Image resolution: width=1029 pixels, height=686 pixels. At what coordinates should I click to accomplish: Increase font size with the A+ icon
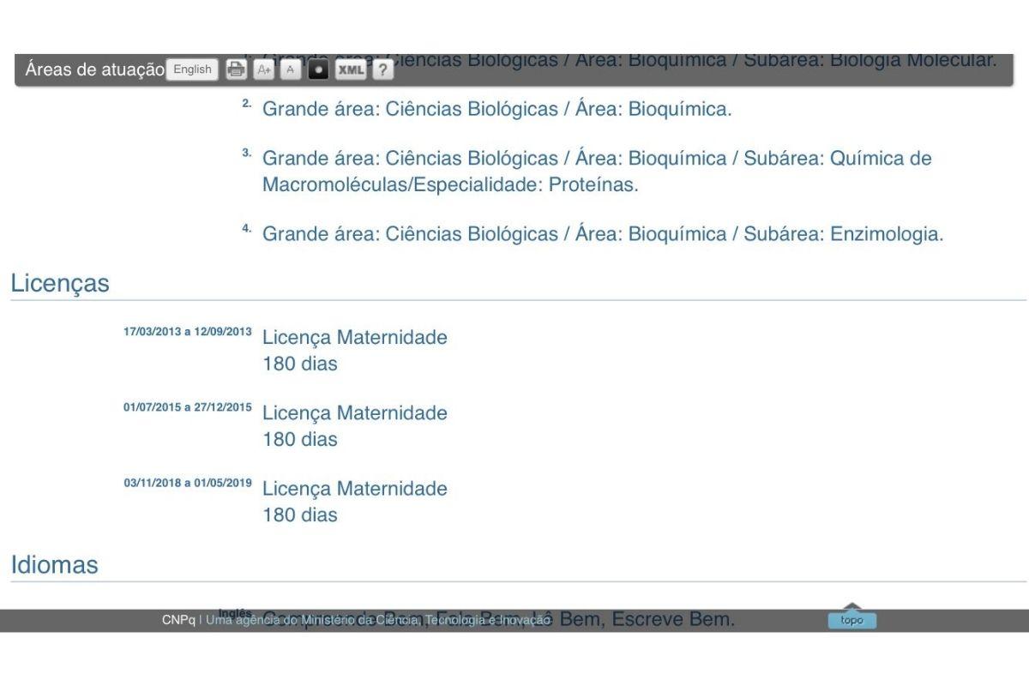[x=263, y=70]
